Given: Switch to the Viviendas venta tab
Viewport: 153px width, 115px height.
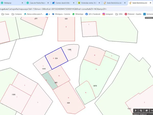Looking at the screenshot, I should (x=89, y=3).
